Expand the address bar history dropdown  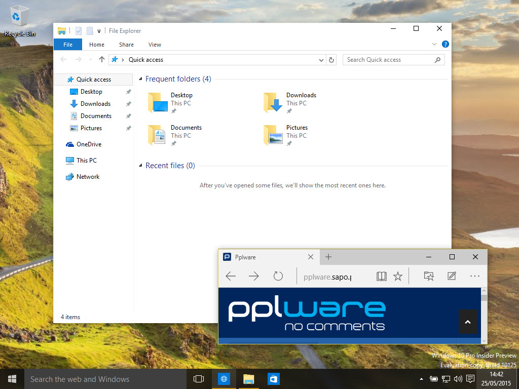[321, 60]
